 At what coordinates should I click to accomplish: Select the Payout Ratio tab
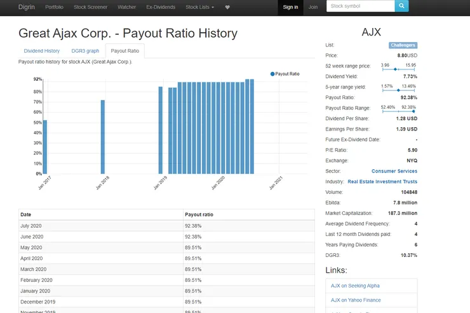125,51
